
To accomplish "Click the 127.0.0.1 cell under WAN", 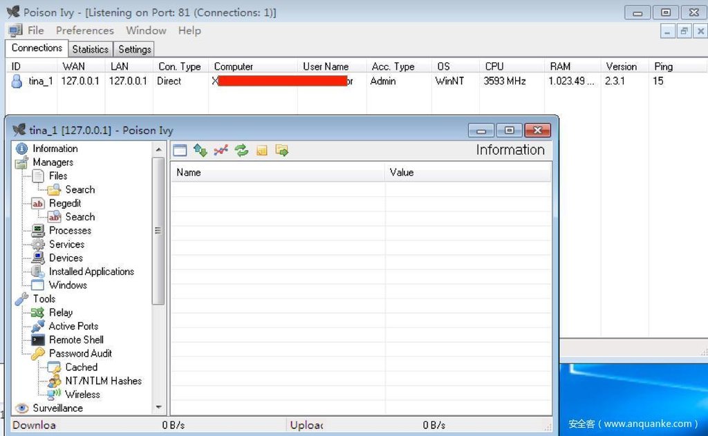I will click(80, 82).
